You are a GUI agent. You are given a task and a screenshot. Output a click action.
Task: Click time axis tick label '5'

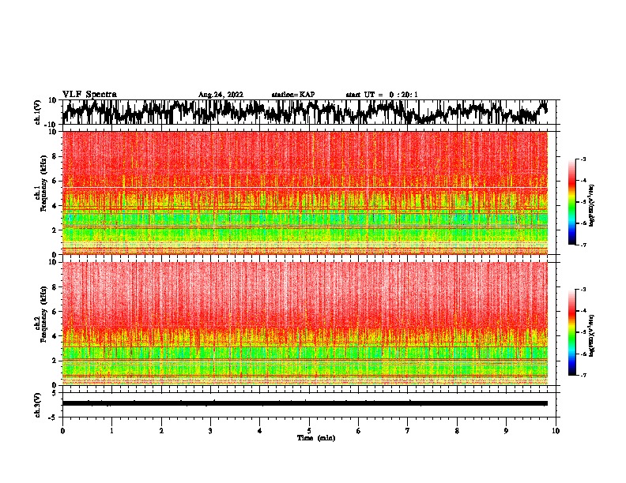point(309,431)
